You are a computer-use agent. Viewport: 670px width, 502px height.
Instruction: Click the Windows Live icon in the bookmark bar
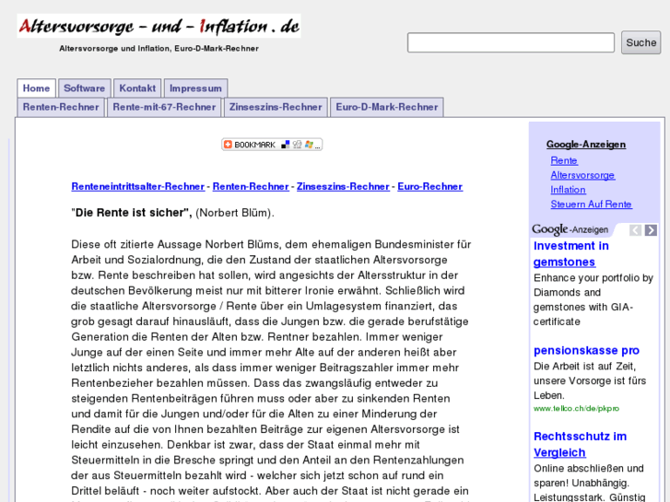pyautogui.click(x=309, y=145)
